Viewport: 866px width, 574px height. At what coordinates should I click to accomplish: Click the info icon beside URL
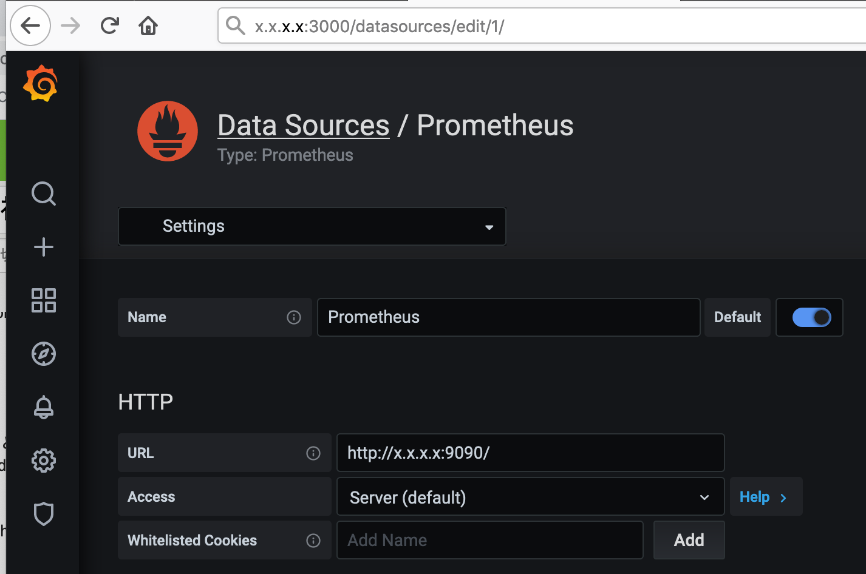click(313, 453)
